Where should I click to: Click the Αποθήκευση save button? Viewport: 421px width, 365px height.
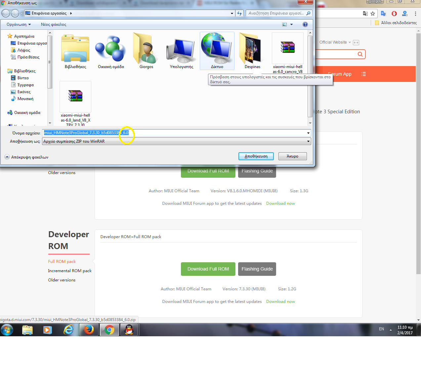point(256,156)
